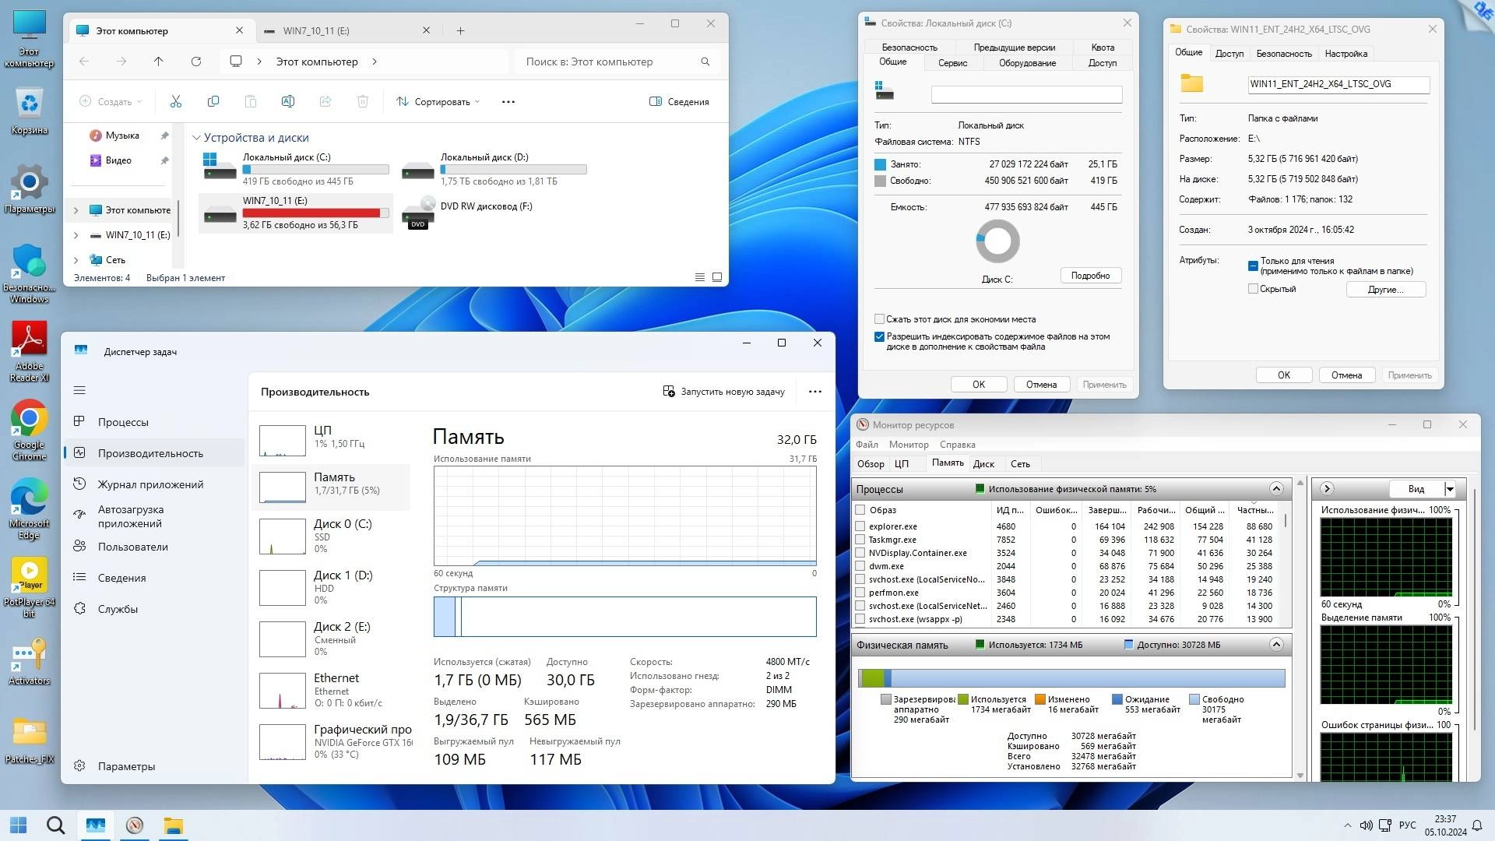Select the Cut icon in Explorer toolbar
This screenshot has width=1495, height=841.
coord(176,101)
